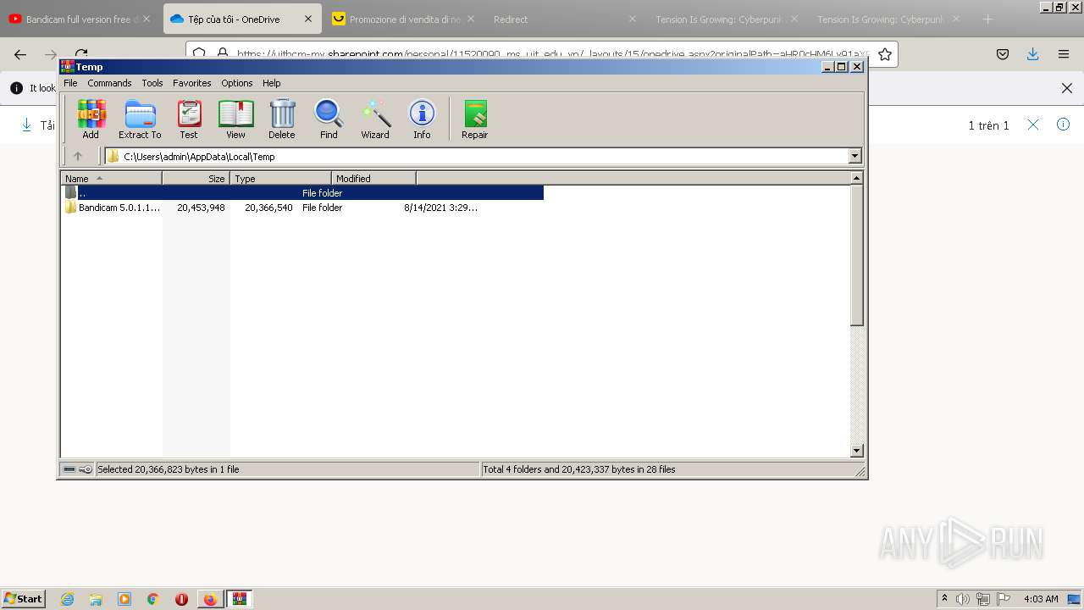Switch to the Promozione di vendita tab

click(x=404, y=19)
